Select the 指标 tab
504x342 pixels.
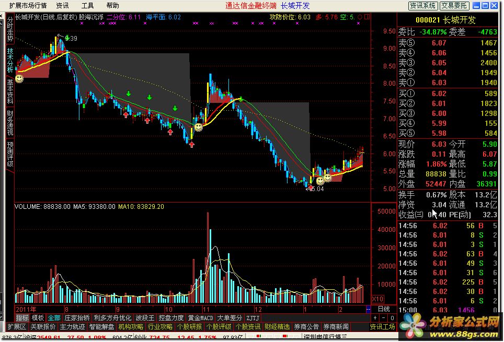tap(22, 318)
